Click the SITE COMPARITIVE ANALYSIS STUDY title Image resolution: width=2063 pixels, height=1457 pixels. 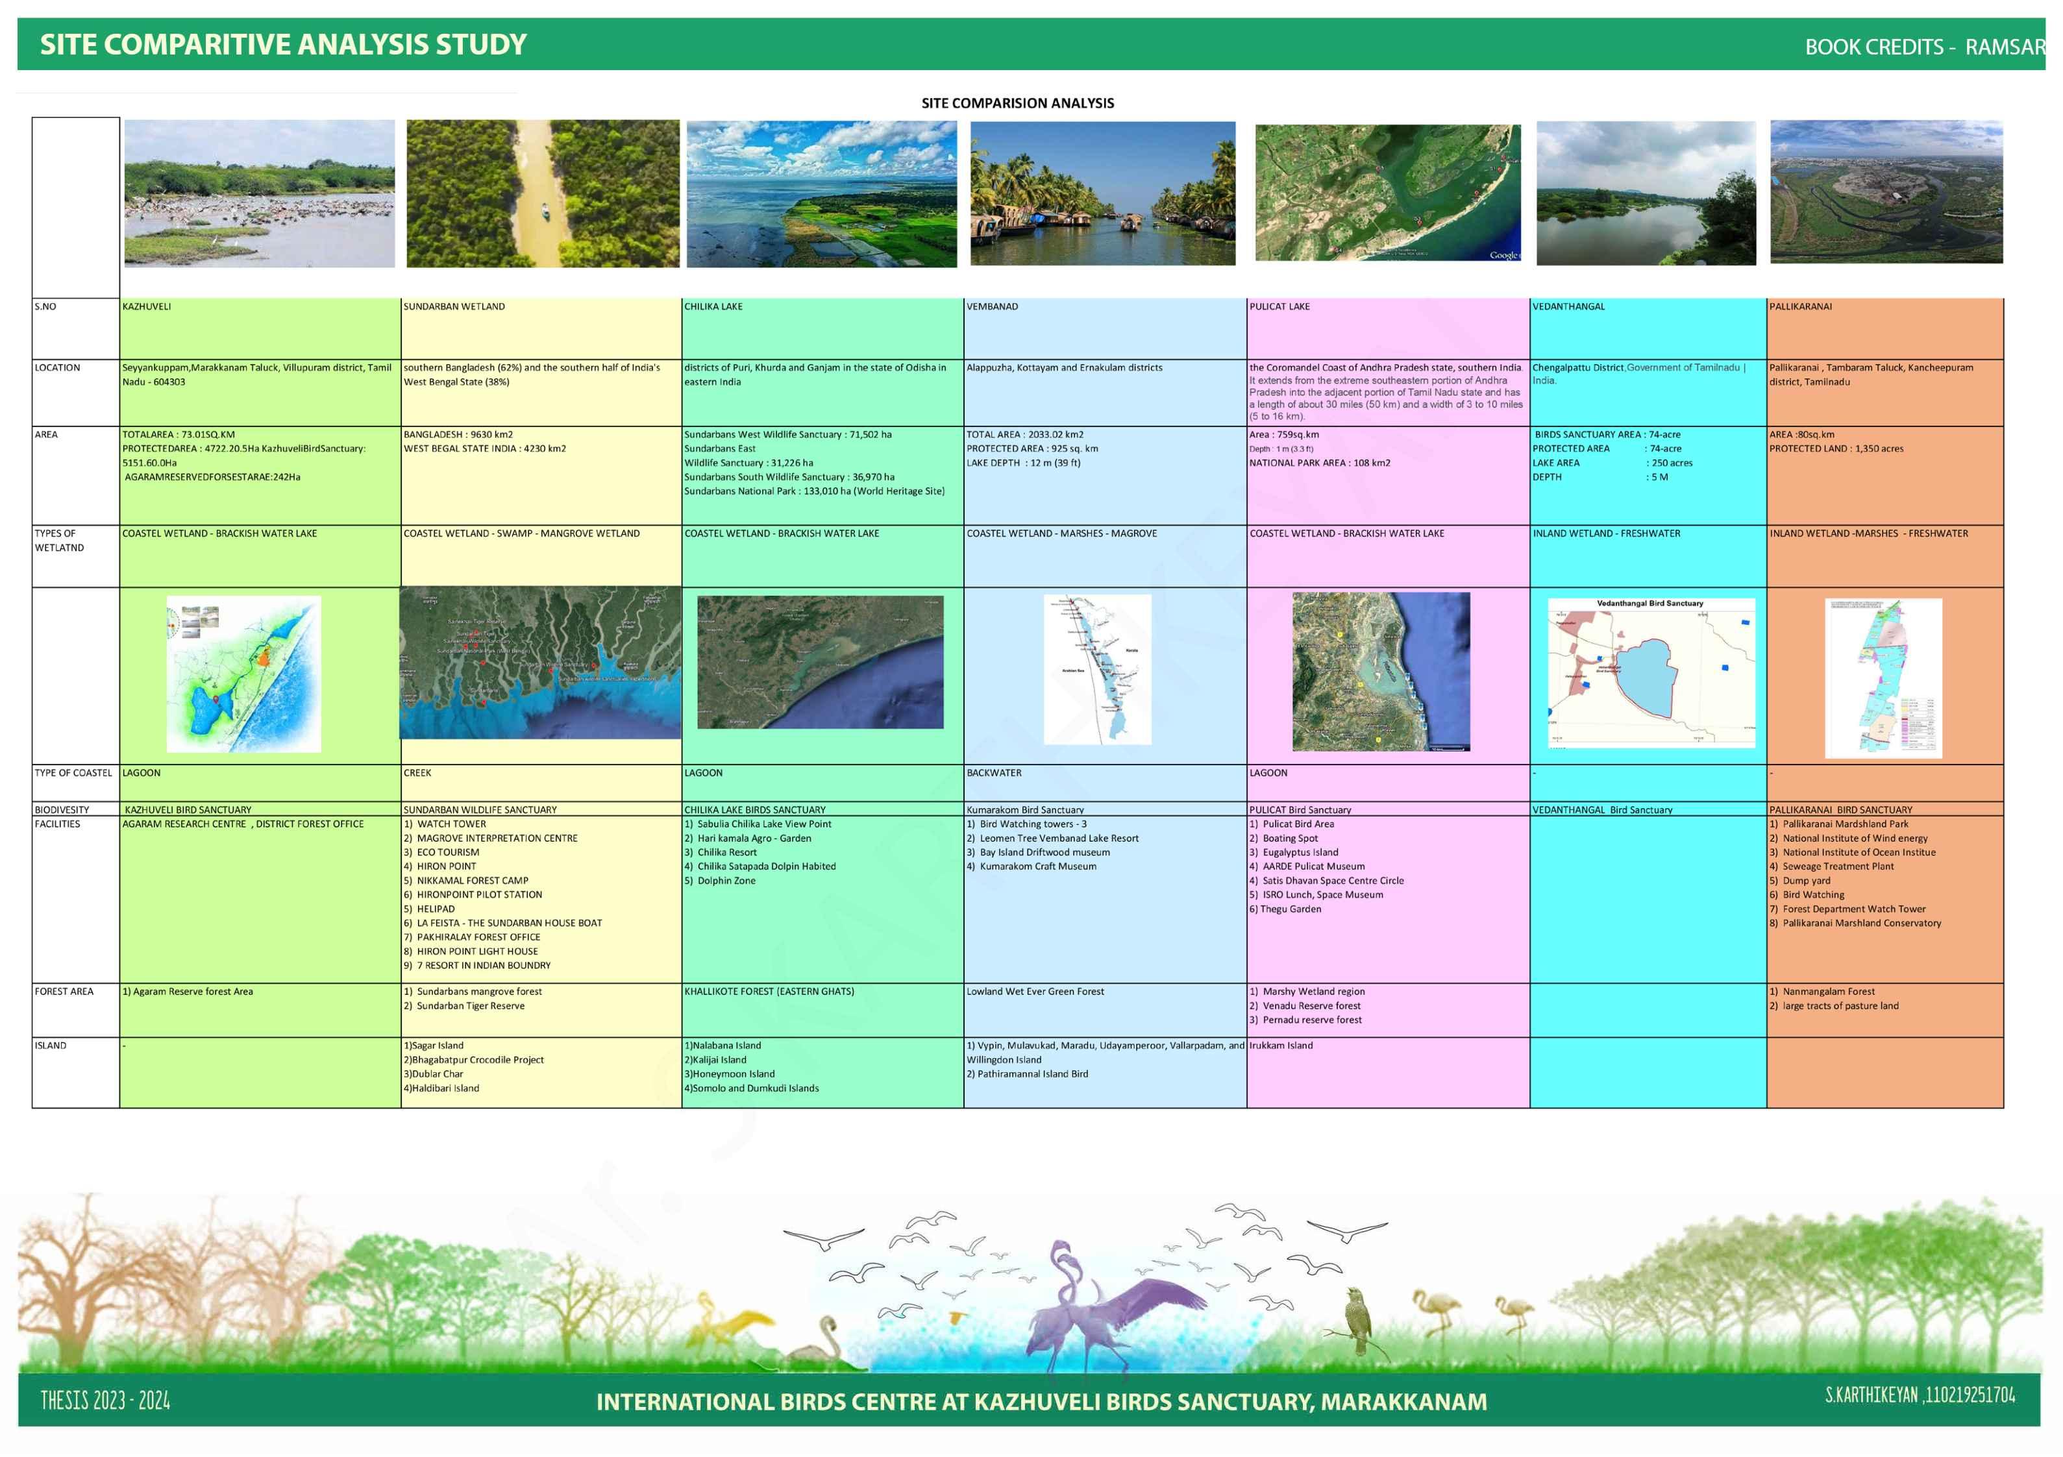283,45
